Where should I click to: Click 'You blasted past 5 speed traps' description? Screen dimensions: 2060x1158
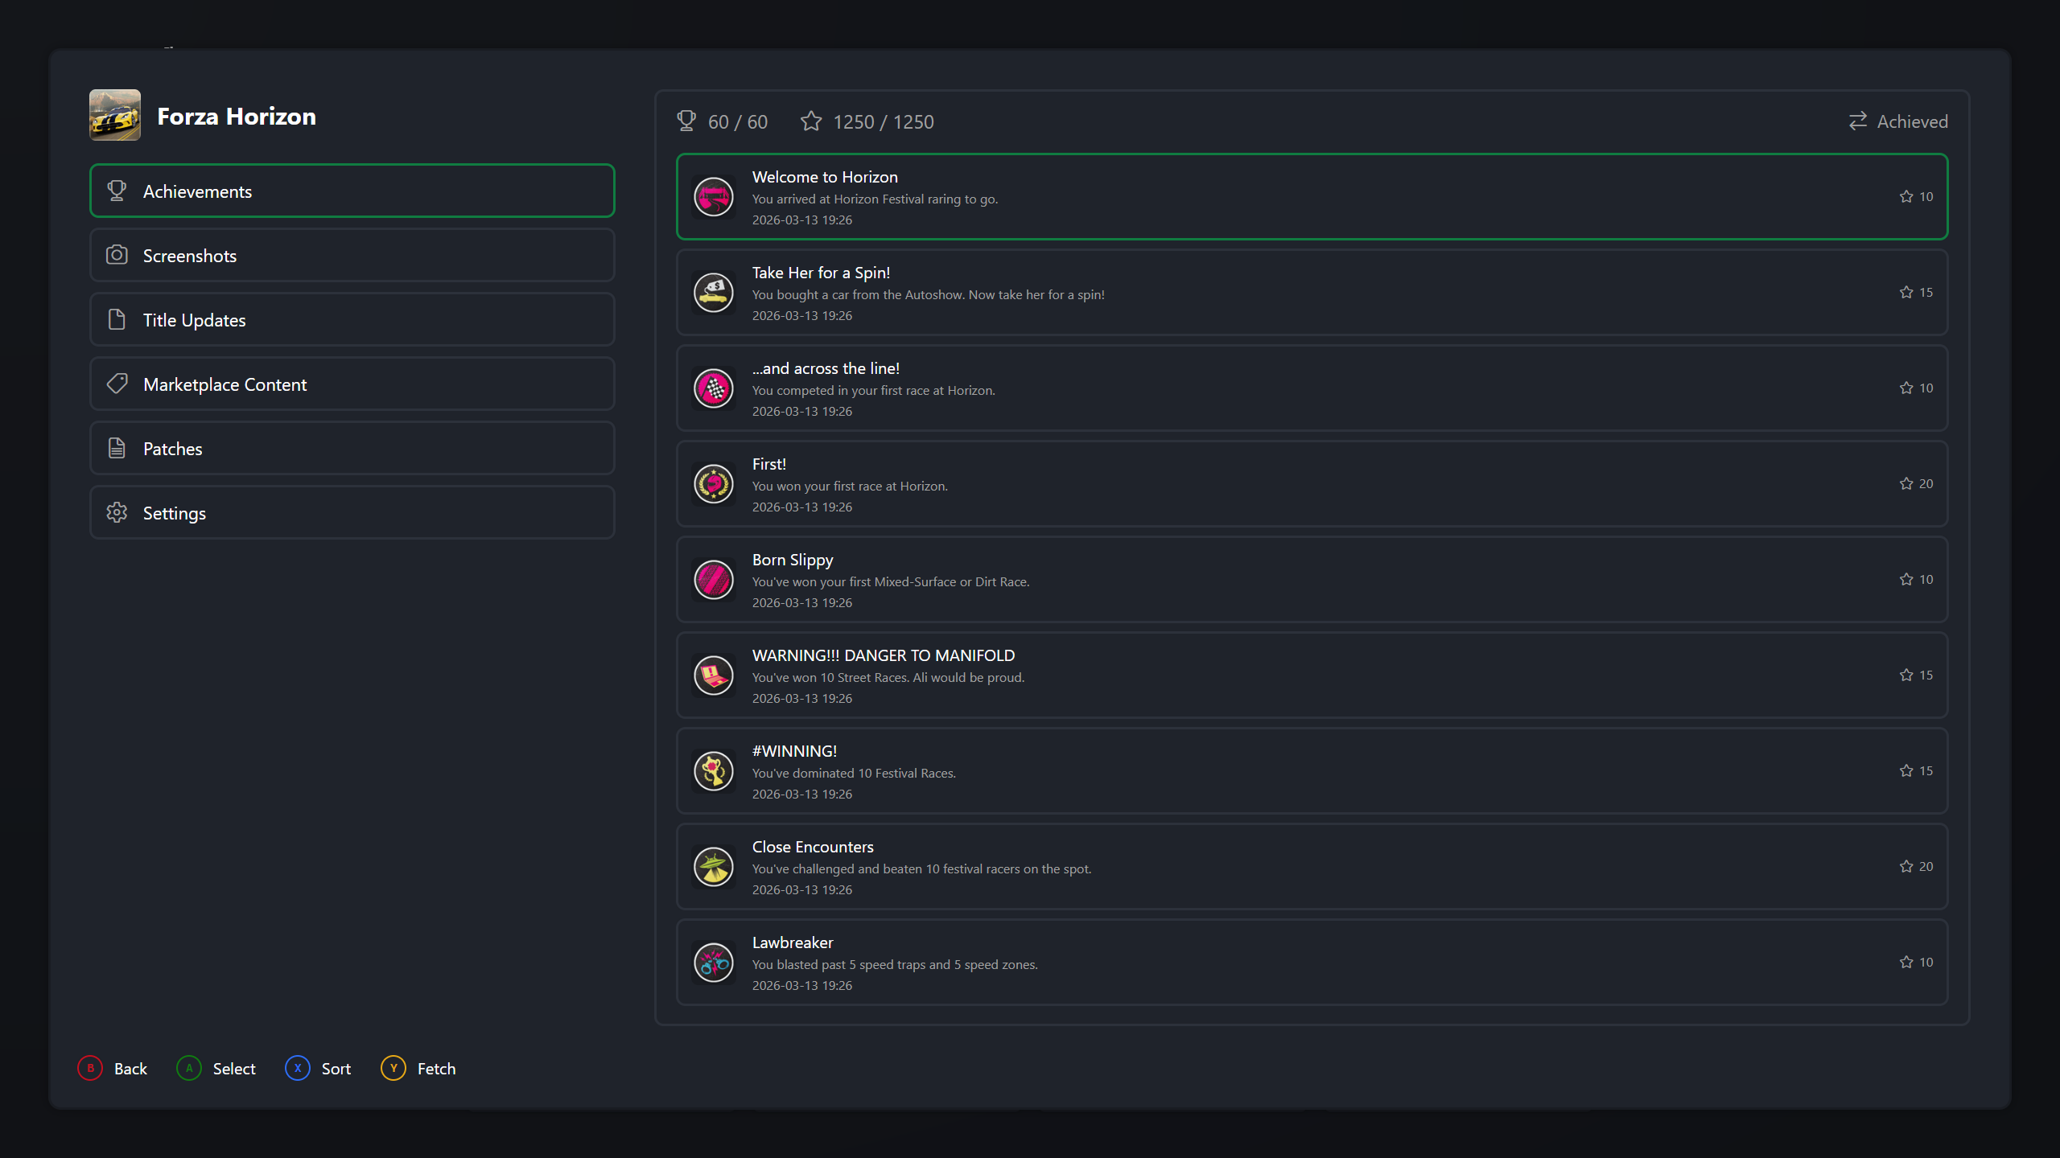[x=895, y=964]
